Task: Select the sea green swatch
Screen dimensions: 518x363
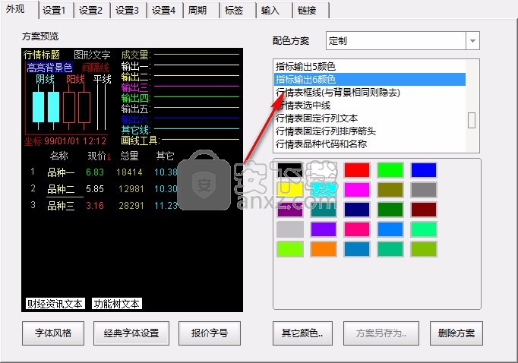Action: [390, 249]
